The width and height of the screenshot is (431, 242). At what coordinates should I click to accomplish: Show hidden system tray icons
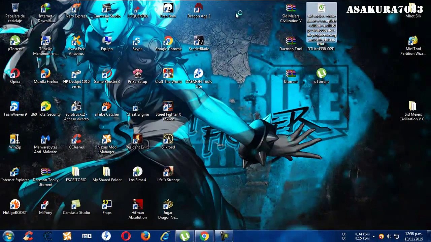373,236
